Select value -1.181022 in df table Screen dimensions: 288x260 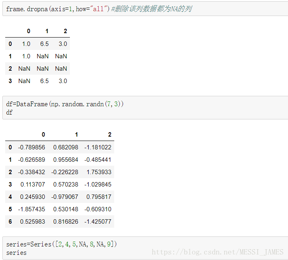98,147
